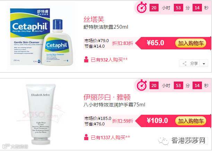Add Cetaphil cleanser to cart via 加入购物车

click(x=190, y=43)
